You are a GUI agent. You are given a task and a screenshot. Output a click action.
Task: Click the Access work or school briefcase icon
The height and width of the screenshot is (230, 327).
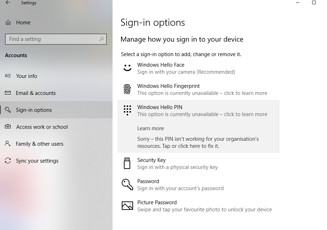8,126
